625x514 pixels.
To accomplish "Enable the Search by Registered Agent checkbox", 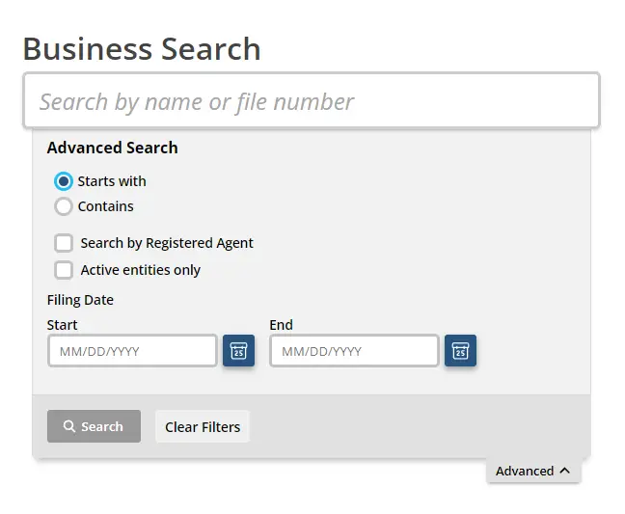I will click(x=64, y=243).
